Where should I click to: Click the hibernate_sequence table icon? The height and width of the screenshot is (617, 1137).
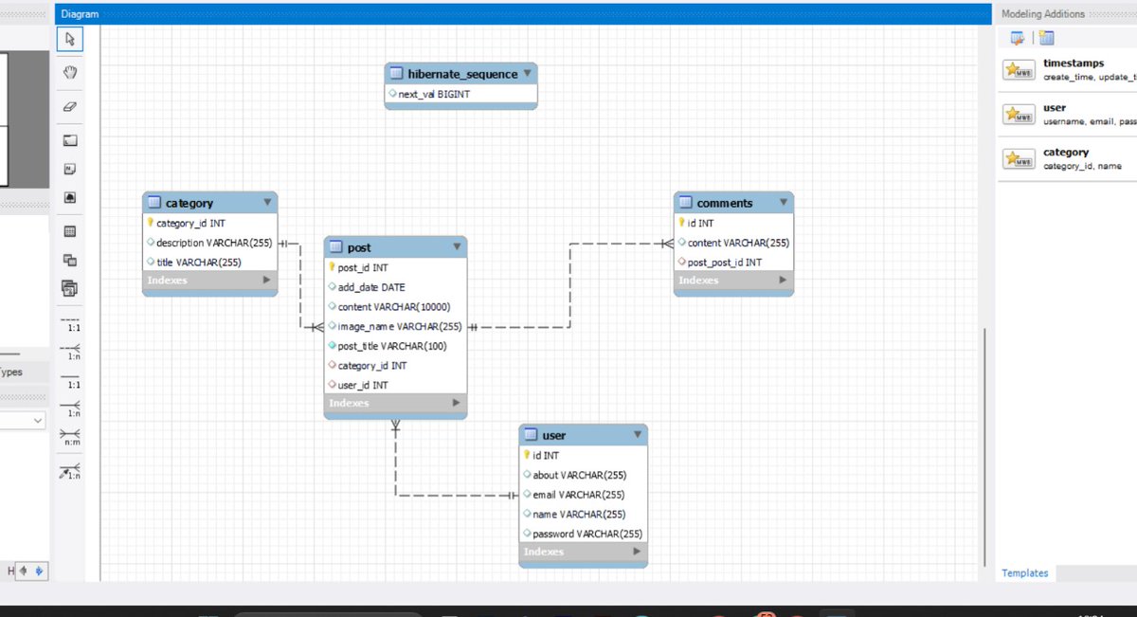(x=397, y=74)
